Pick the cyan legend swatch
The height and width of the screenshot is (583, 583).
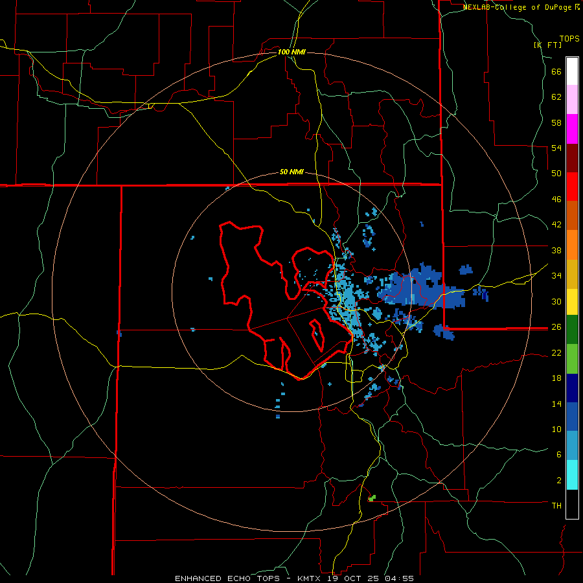(x=572, y=475)
